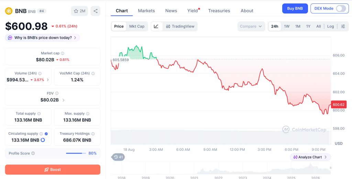The image size is (352, 179).
Task: Click the share icon next to watchlist
Action: tap(96, 11)
